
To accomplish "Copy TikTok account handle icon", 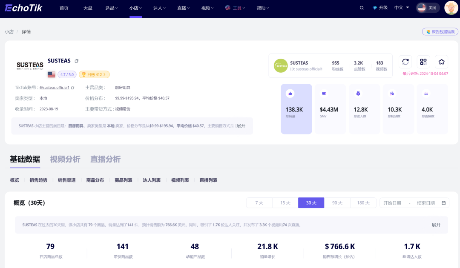I will (73, 88).
